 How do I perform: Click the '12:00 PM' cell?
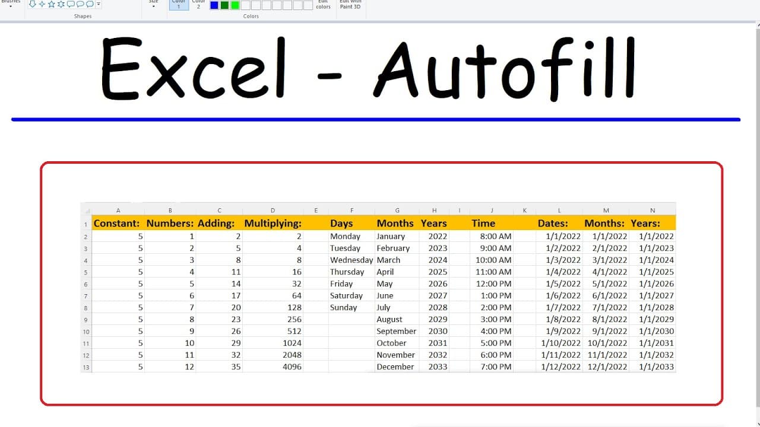point(492,283)
